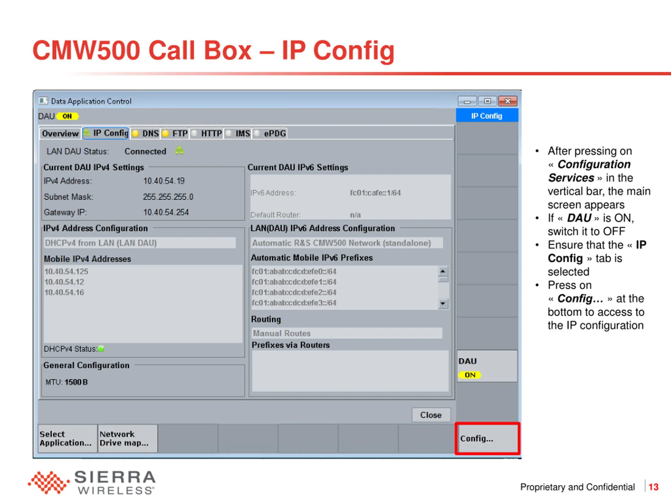
Task: Select prefix fc01:abab:cdcd:efe3::/64
Action: 294,303
